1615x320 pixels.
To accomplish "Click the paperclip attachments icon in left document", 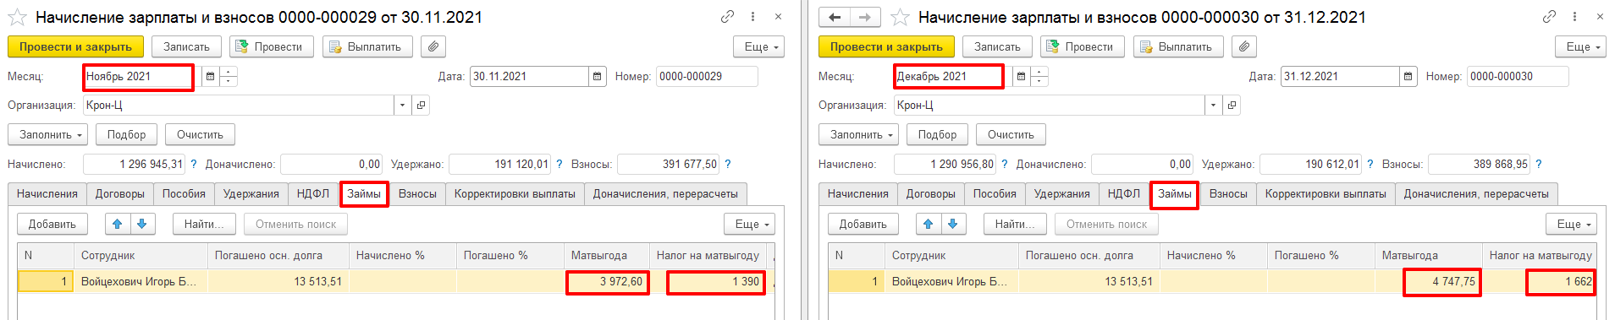I will (x=433, y=46).
